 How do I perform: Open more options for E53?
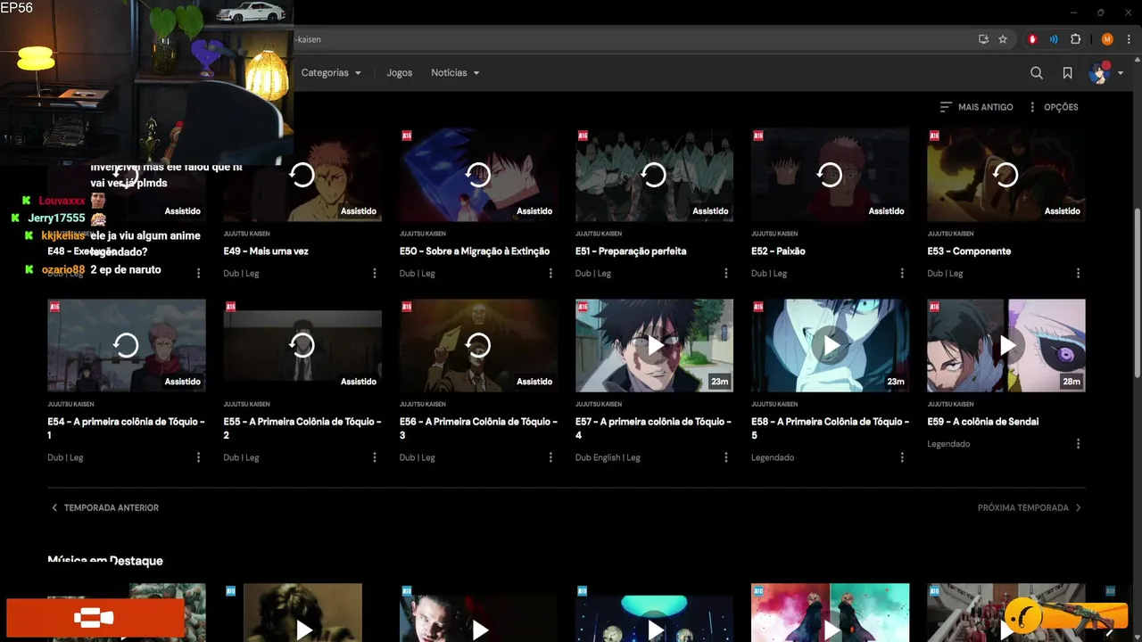pyautogui.click(x=1078, y=274)
